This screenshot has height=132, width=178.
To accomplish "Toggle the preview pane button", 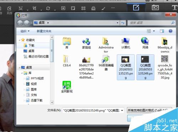I will coord(162,31).
